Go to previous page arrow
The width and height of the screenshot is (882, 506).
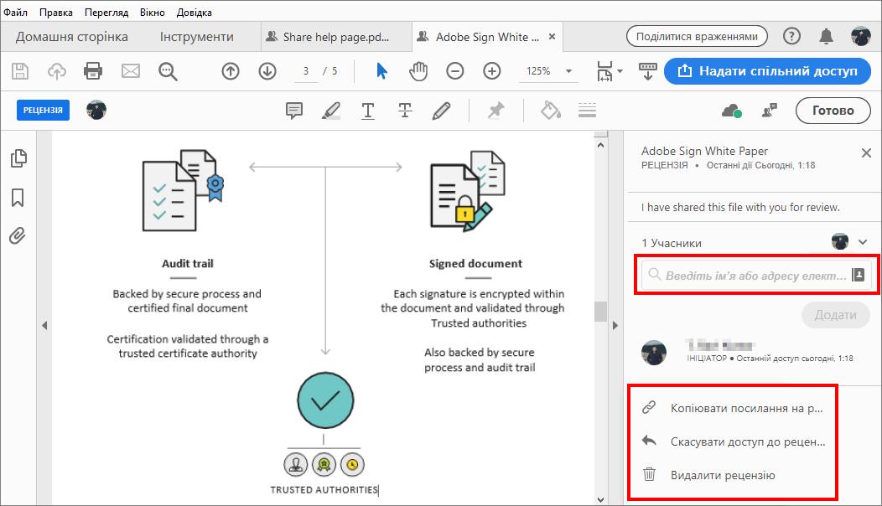coord(231,71)
